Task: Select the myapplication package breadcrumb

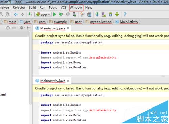Action: [x=98, y=22]
